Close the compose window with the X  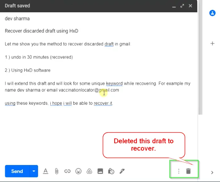pos(191,6)
